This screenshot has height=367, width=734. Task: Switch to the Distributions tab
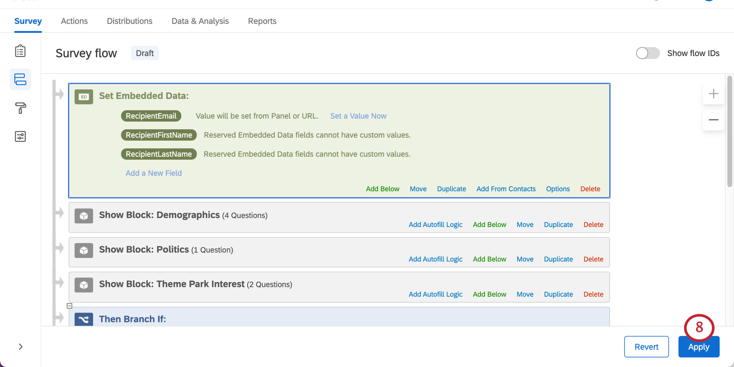click(130, 21)
